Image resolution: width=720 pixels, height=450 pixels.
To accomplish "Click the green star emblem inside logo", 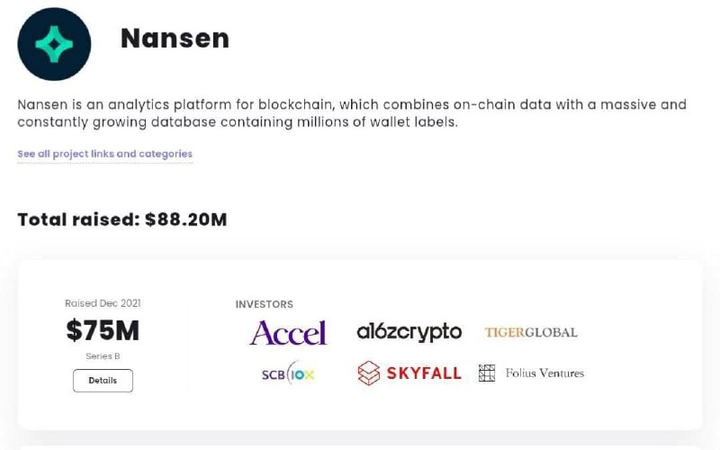I will pos(54,44).
